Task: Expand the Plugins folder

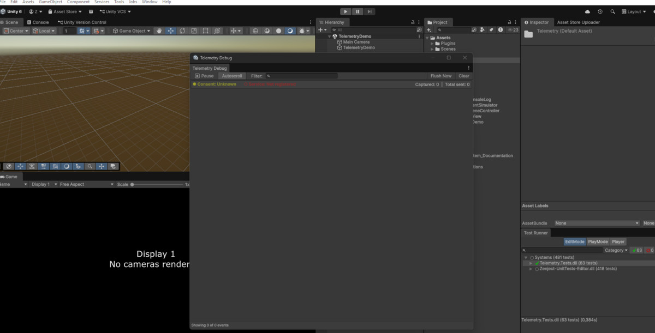Action: [x=432, y=44]
